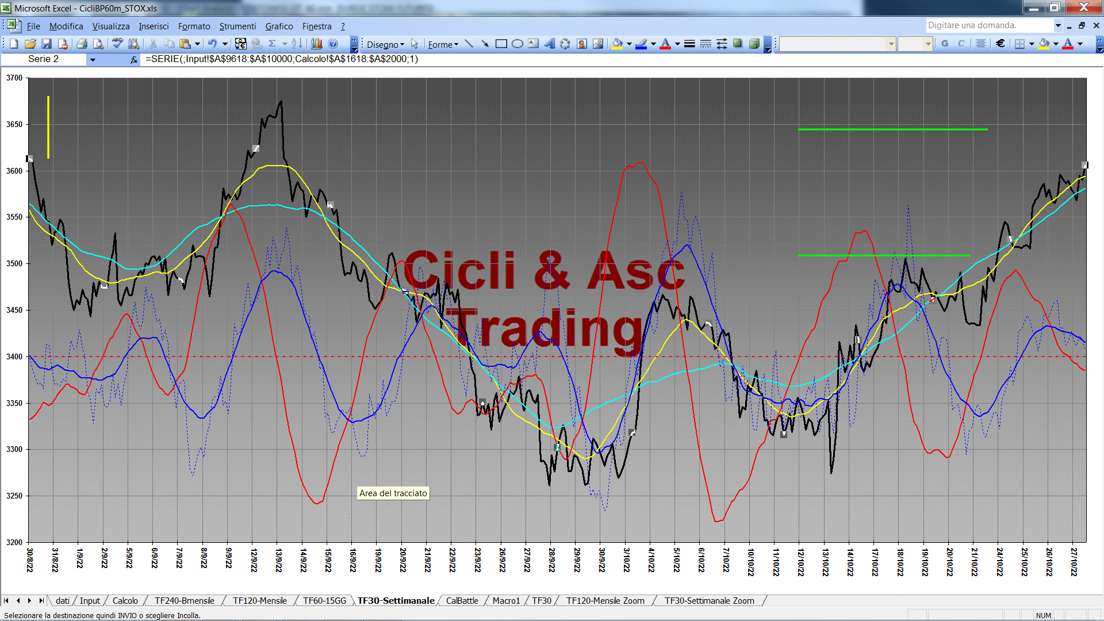Choose the Arrow drawing tool
Viewport: 1104px width, 621px height.
(x=485, y=44)
